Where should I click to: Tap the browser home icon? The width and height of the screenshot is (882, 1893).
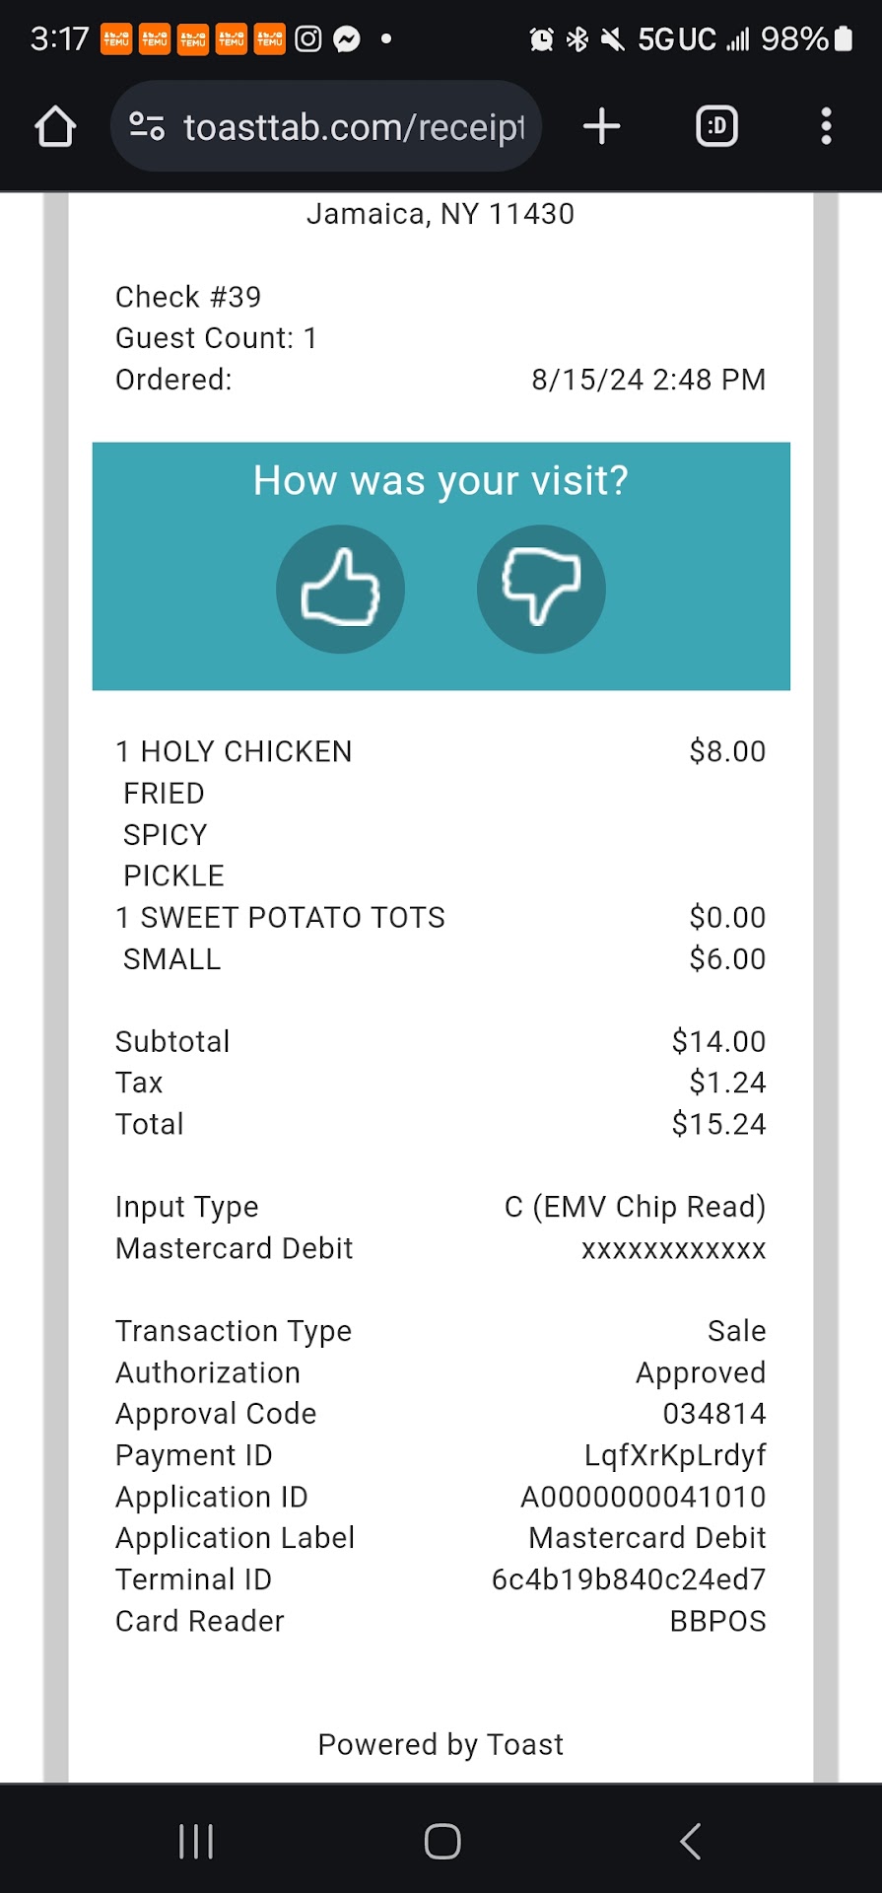[55, 127]
